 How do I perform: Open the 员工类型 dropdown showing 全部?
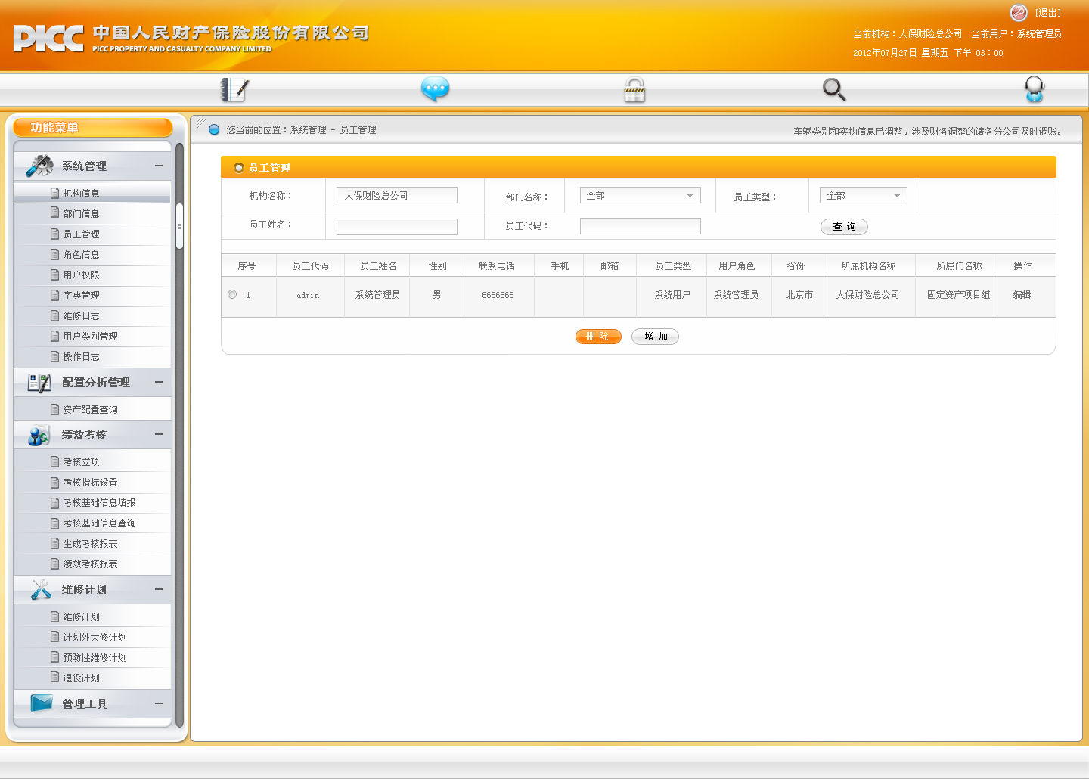tap(864, 195)
